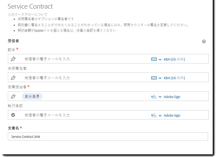Screen dimensions: 218x157
Task: Click the pen signer icon in 共同署名者 row
Action: 13,78
